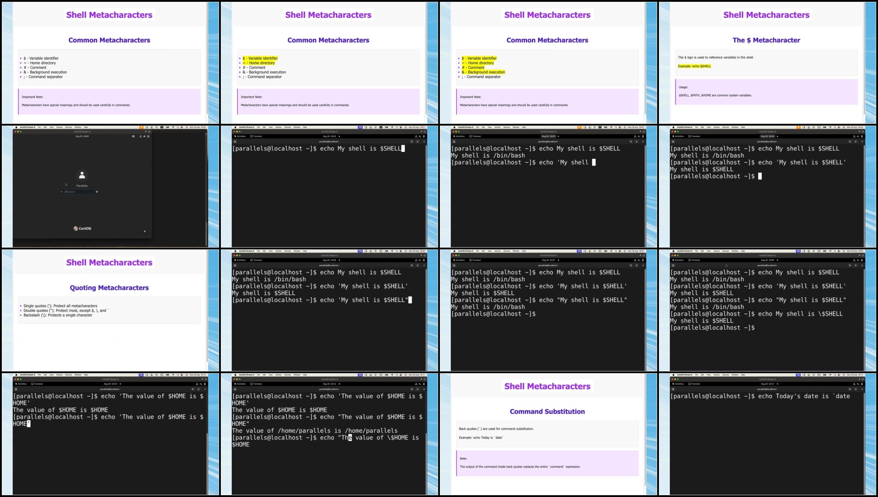Open the accessibility icon on the login top bar
The height and width of the screenshot is (497, 878).
tap(133, 136)
